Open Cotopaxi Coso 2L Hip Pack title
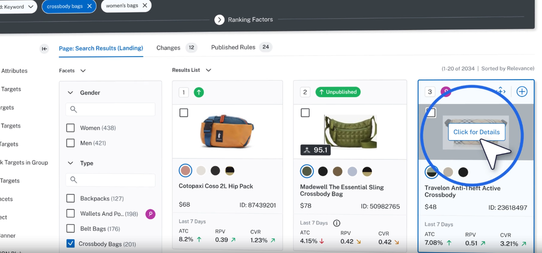This screenshot has width=542, height=253. coord(216,186)
